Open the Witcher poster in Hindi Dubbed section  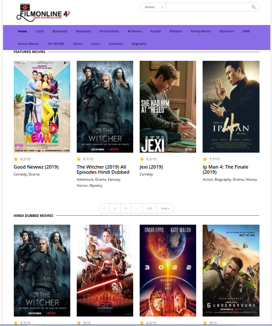[42, 270]
